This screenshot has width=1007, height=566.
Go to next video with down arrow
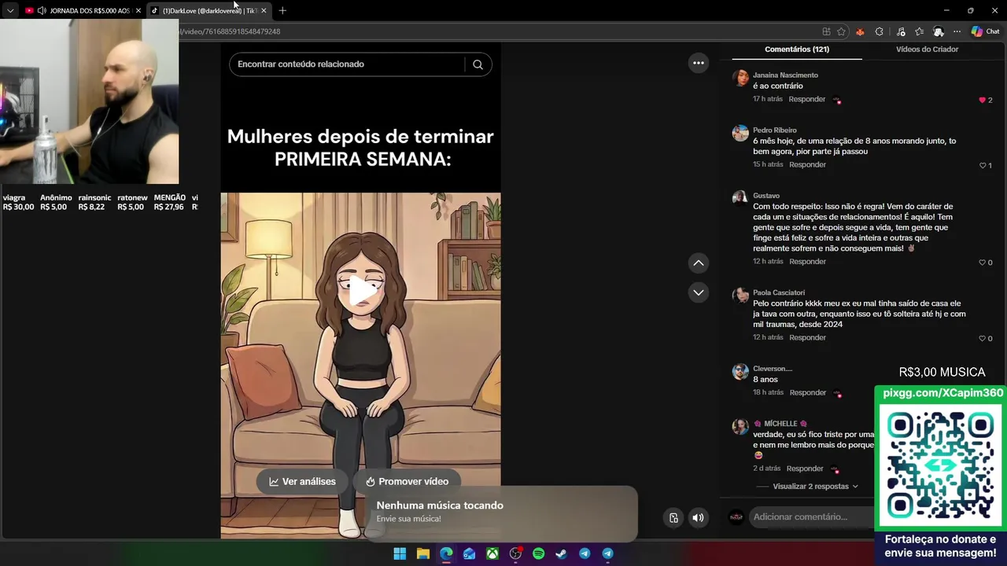click(x=699, y=292)
